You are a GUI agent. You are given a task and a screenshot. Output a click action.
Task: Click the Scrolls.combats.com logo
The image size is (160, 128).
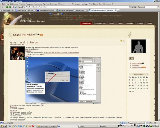pos(33,21)
